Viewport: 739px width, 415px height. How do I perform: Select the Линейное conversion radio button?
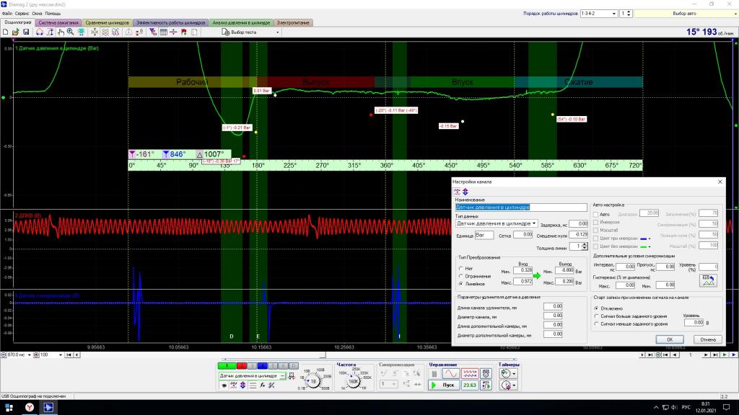(461, 284)
